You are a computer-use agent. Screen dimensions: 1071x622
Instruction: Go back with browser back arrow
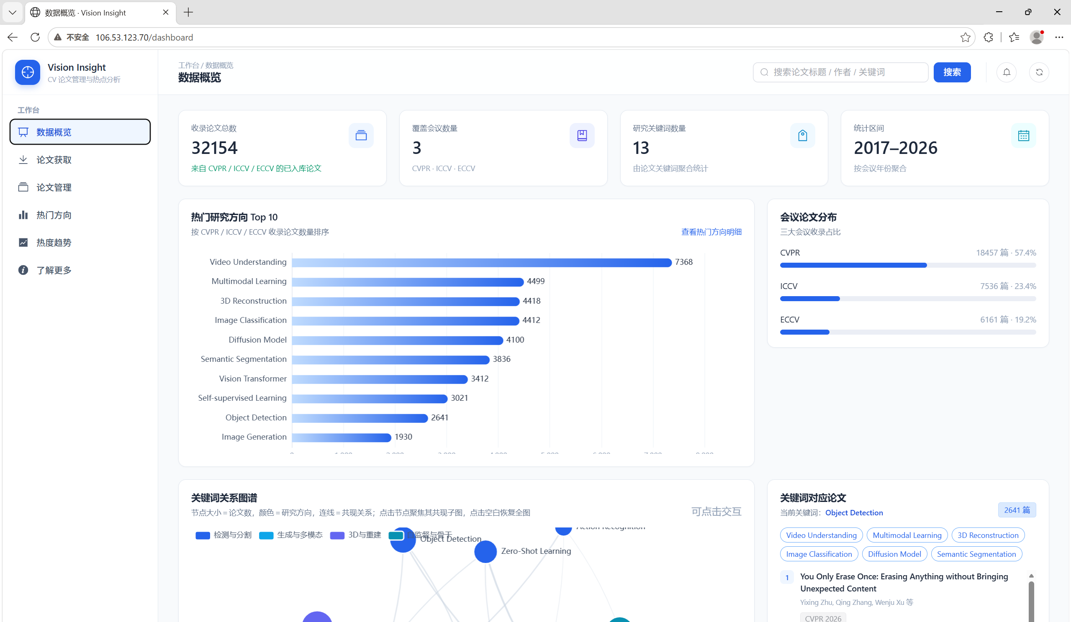pyautogui.click(x=12, y=37)
